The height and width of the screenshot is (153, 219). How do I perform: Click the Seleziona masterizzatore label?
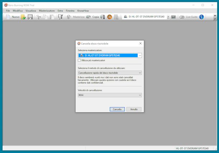click(x=90, y=50)
